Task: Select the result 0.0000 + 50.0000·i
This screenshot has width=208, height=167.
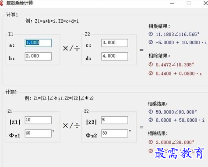Action: point(180,120)
